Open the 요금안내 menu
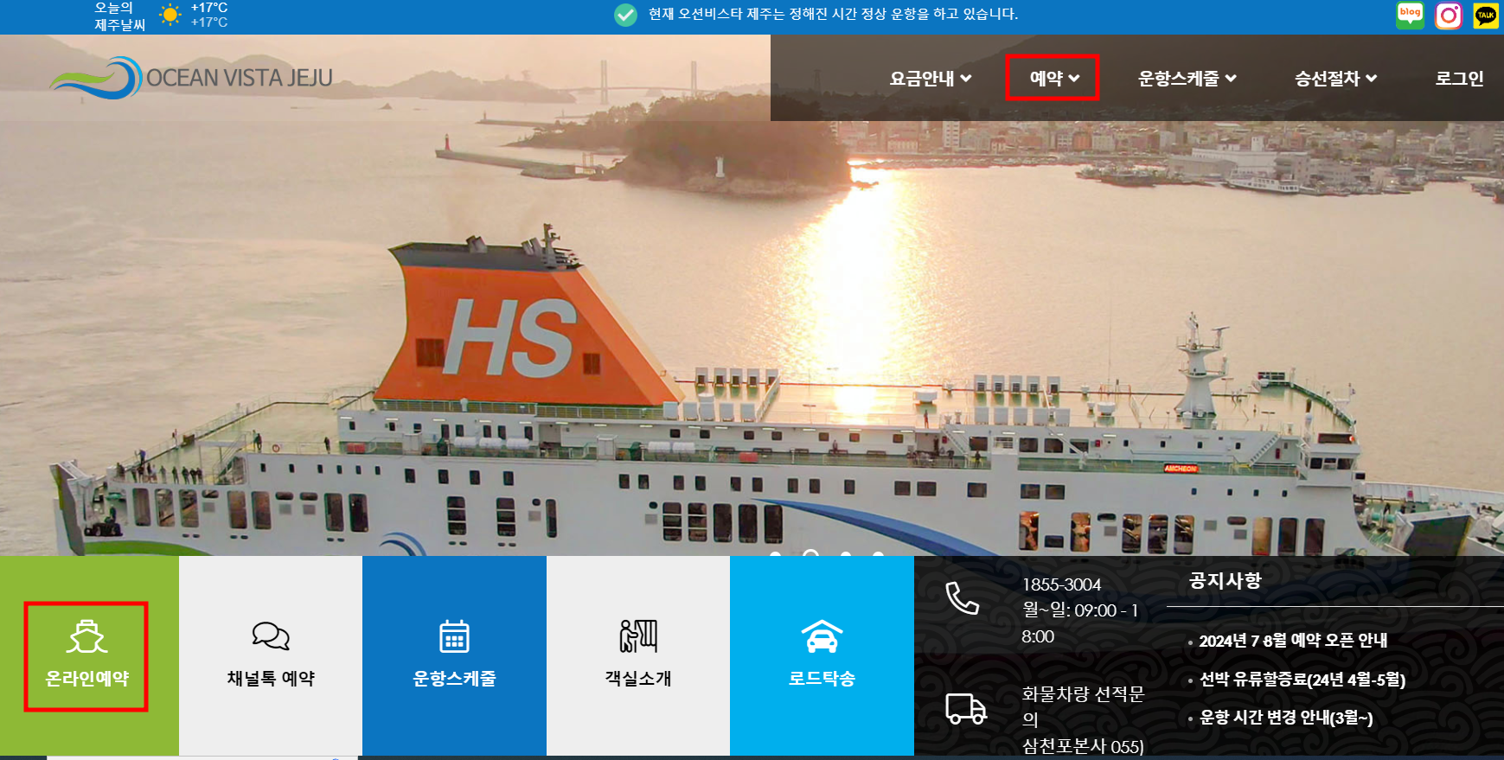This screenshot has width=1504, height=760. tap(931, 79)
